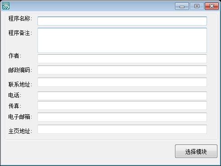Image resolution: width=221 pixels, height=166 pixels.
Task: Click the 电话 input field
Action: tap(122, 96)
